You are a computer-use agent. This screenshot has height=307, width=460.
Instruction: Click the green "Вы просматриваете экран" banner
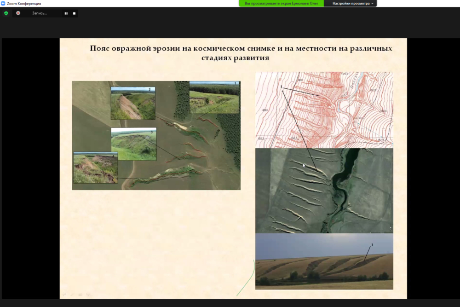pos(281,3)
